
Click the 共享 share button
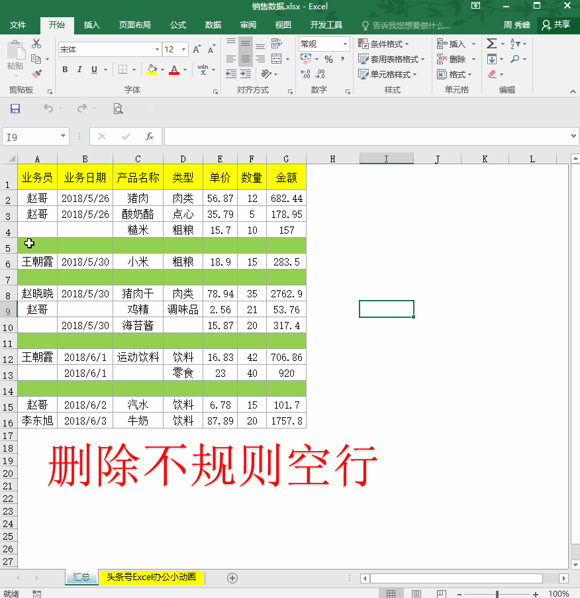coord(559,25)
